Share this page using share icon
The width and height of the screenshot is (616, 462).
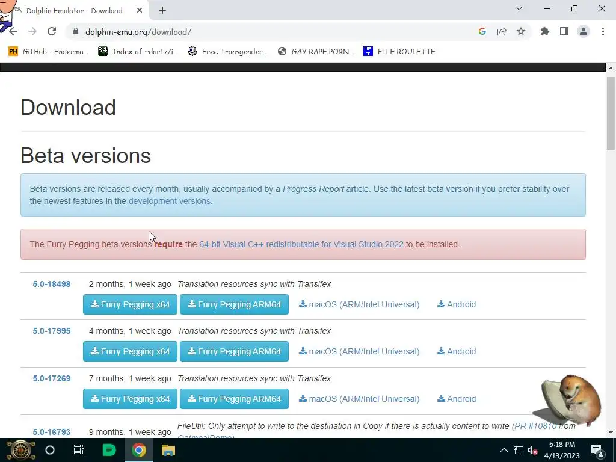pyautogui.click(x=502, y=32)
